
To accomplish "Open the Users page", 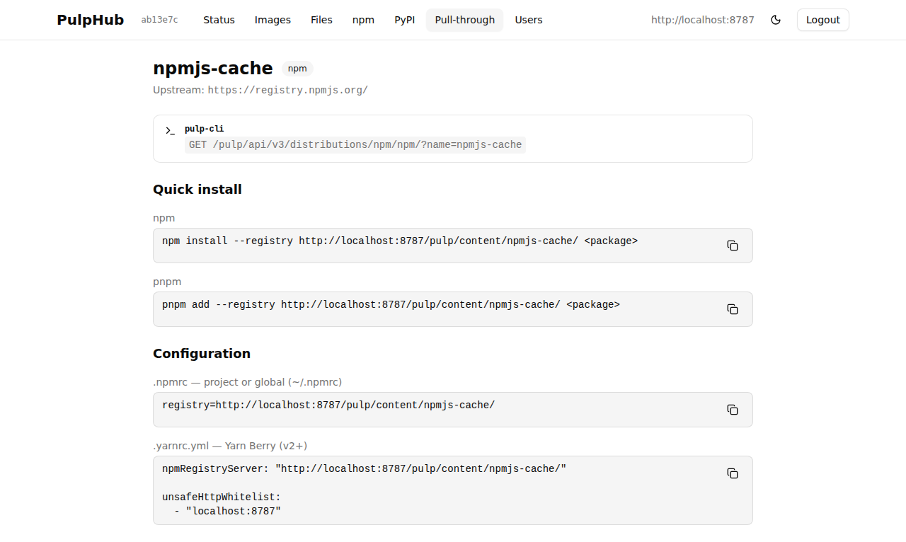I will [529, 20].
